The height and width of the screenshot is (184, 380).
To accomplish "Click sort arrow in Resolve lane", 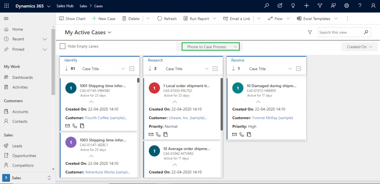I will point(233,69).
